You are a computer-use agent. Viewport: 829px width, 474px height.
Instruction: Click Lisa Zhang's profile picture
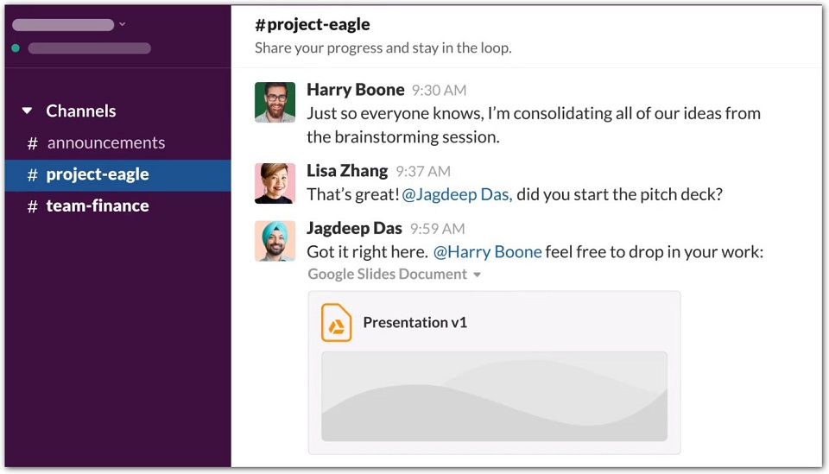(275, 183)
